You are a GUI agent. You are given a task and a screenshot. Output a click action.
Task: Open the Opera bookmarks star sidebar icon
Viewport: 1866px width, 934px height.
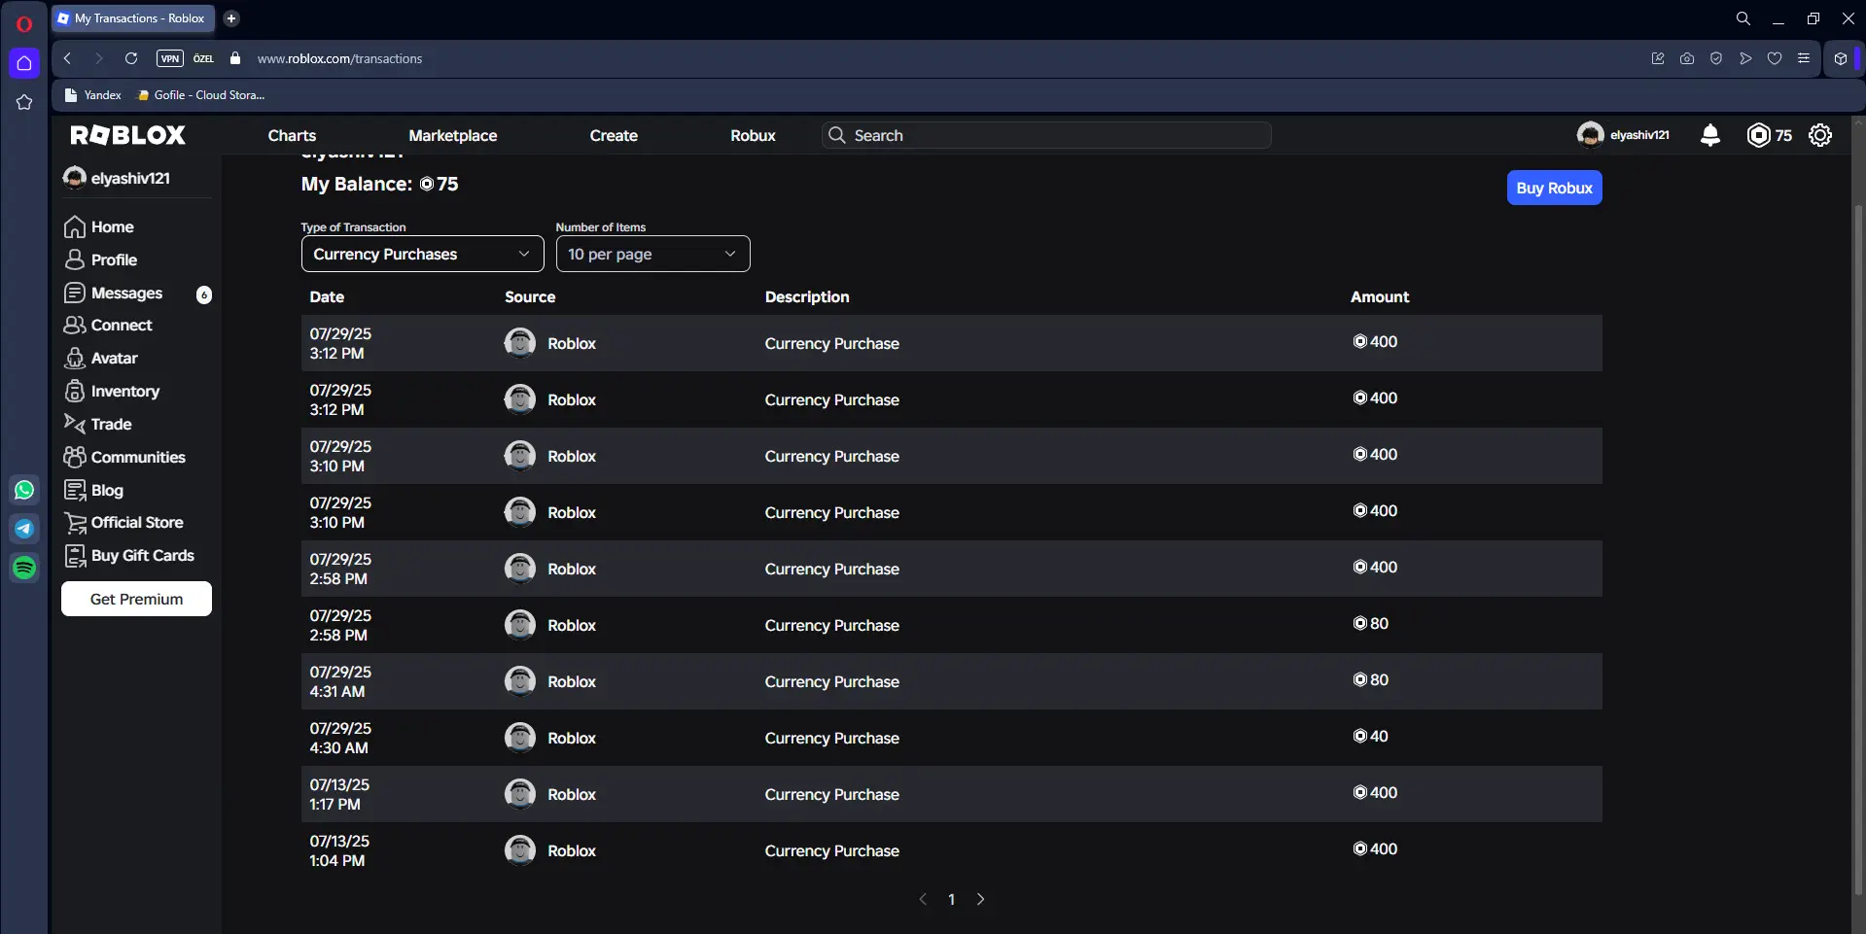pyautogui.click(x=24, y=102)
